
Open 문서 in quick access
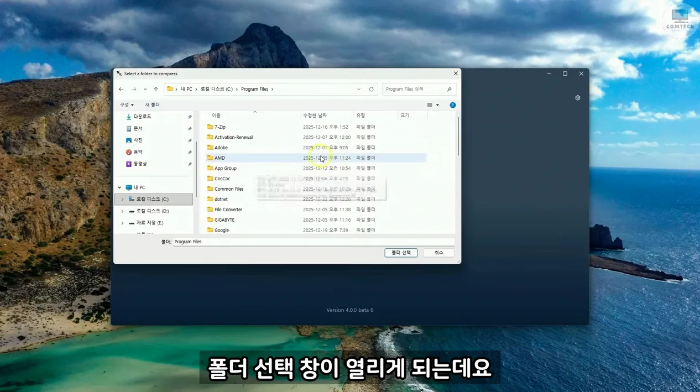pos(138,128)
